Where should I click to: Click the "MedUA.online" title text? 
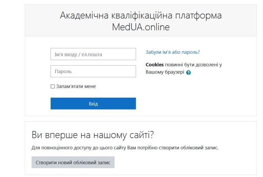[141, 27]
